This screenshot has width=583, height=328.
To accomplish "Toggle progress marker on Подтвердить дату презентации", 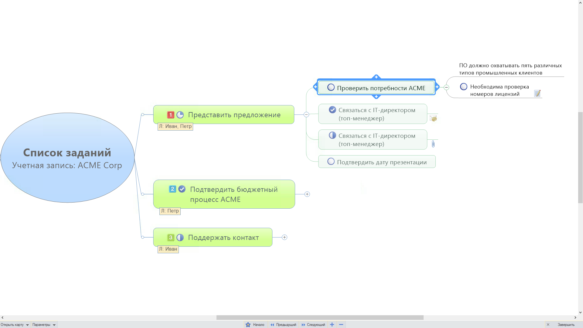I will tap(331, 162).
